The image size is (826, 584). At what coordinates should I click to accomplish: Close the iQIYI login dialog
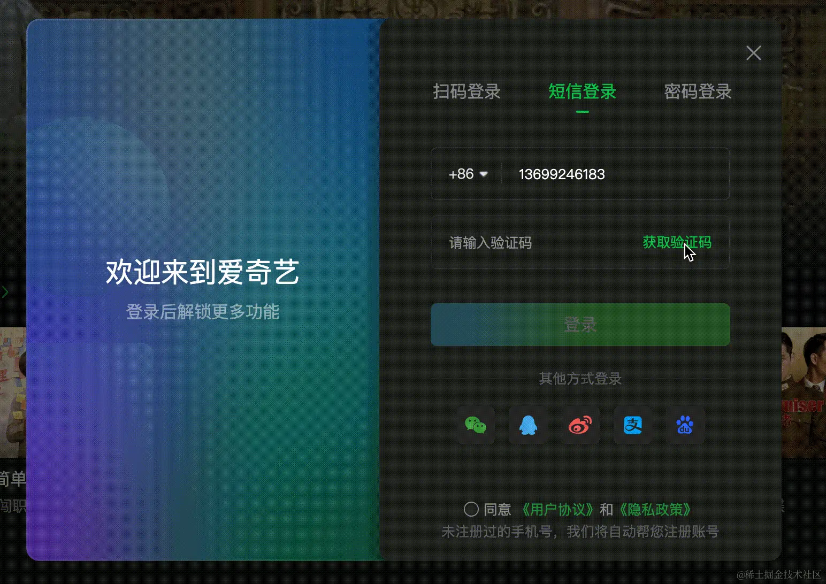[x=753, y=53]
